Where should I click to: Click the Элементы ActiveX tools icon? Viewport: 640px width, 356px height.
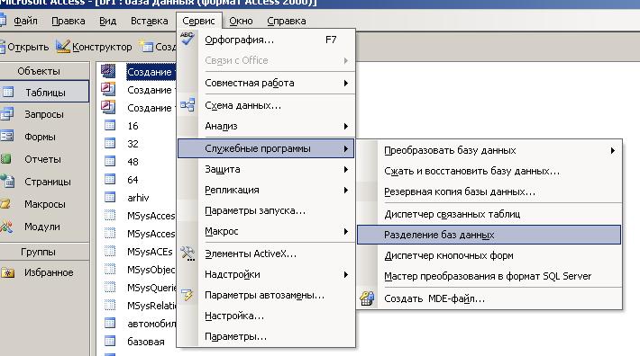(x=187, y=254)
